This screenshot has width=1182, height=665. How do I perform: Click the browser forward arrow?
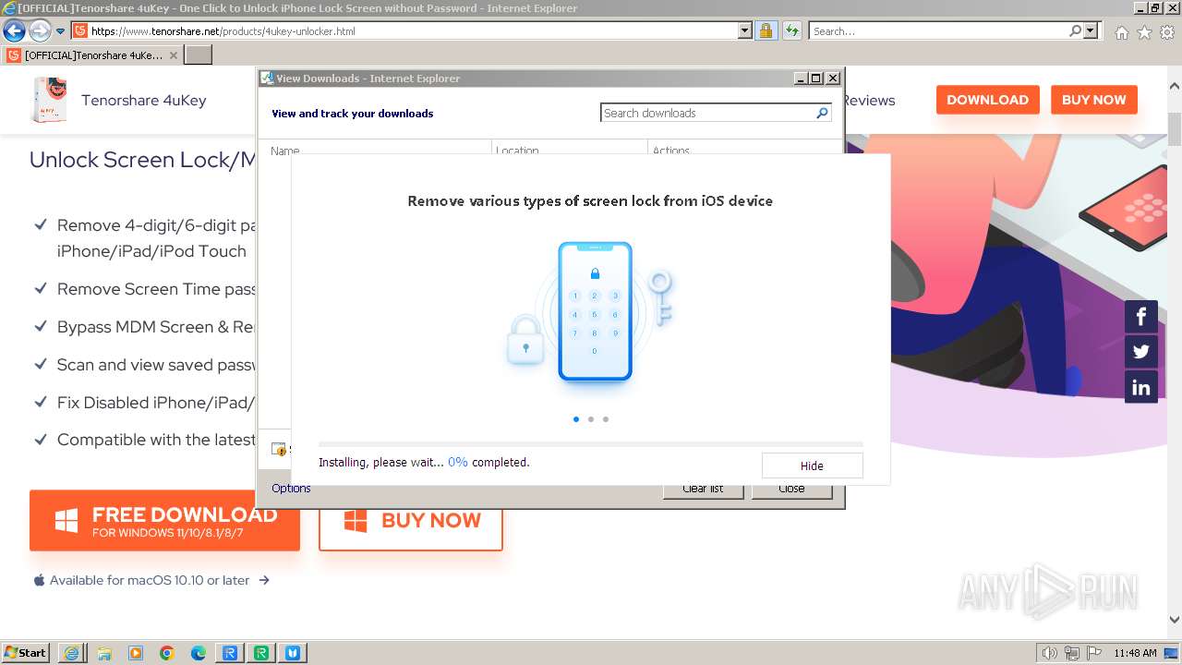point(40,30)
